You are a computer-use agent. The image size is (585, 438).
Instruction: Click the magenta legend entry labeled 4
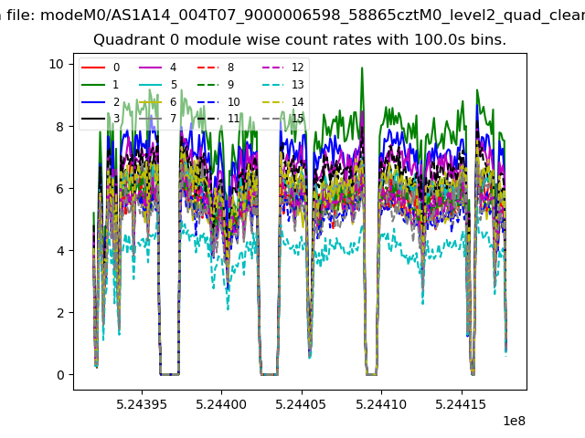158,68
